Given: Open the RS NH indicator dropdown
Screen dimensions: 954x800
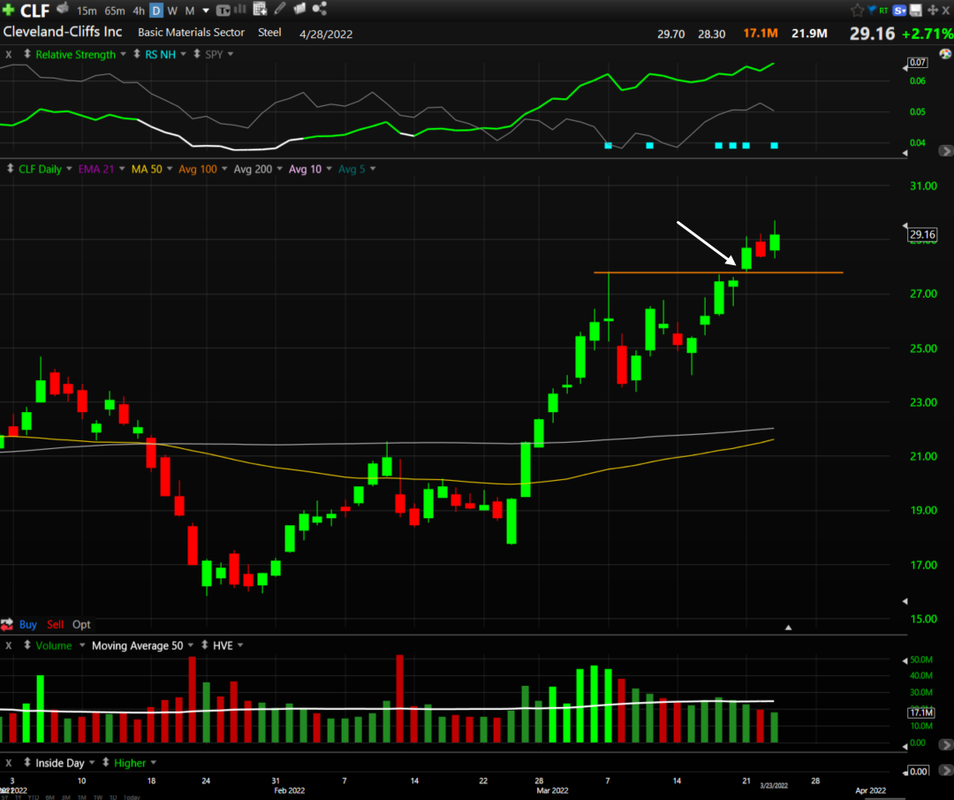Looking at the screenshot, I should pos(183,54).
